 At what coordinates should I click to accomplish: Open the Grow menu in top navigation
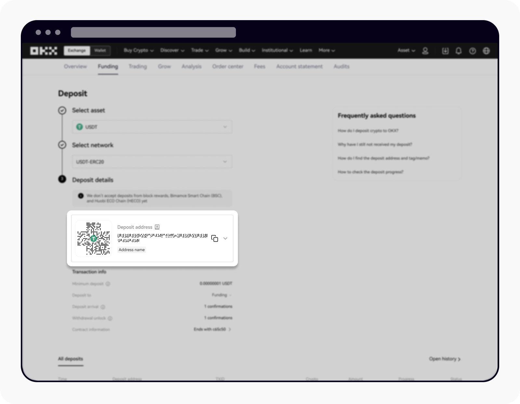pyautogui.click(x=224, y=50)
